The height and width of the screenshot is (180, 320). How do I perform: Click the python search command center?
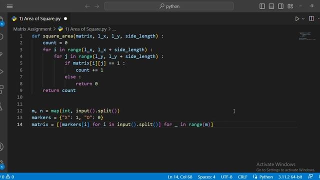(169, 6)
